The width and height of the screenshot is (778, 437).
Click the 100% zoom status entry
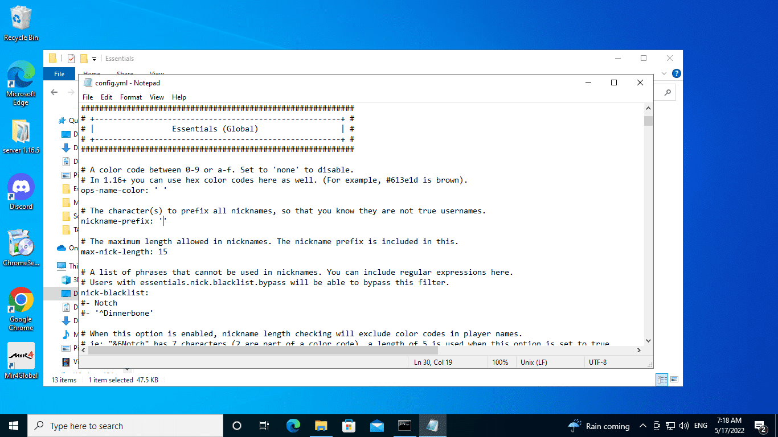point(500,362)
